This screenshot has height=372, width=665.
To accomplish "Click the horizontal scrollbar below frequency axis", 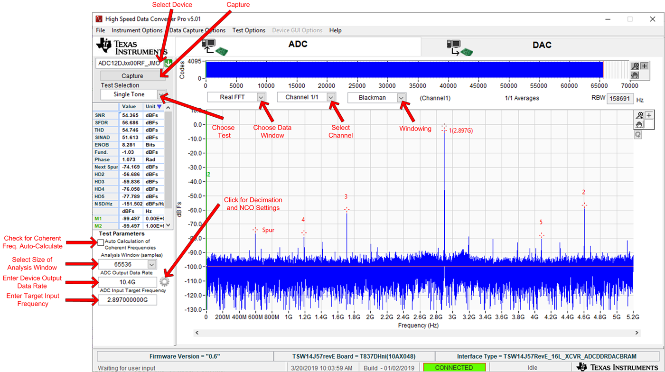I will [417, 333].
